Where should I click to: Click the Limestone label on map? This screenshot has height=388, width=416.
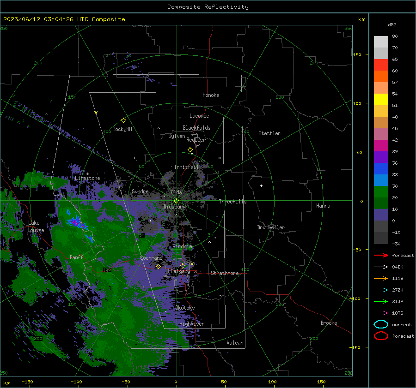coord(87,178)
